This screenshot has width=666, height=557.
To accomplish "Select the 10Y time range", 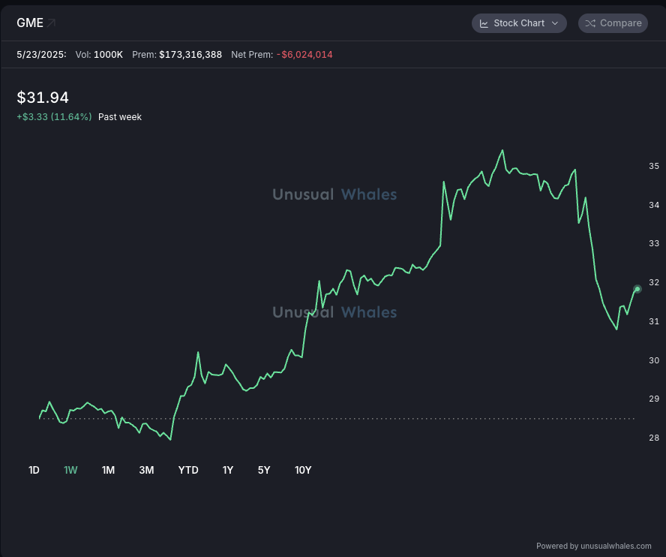I will pos(303,470).
